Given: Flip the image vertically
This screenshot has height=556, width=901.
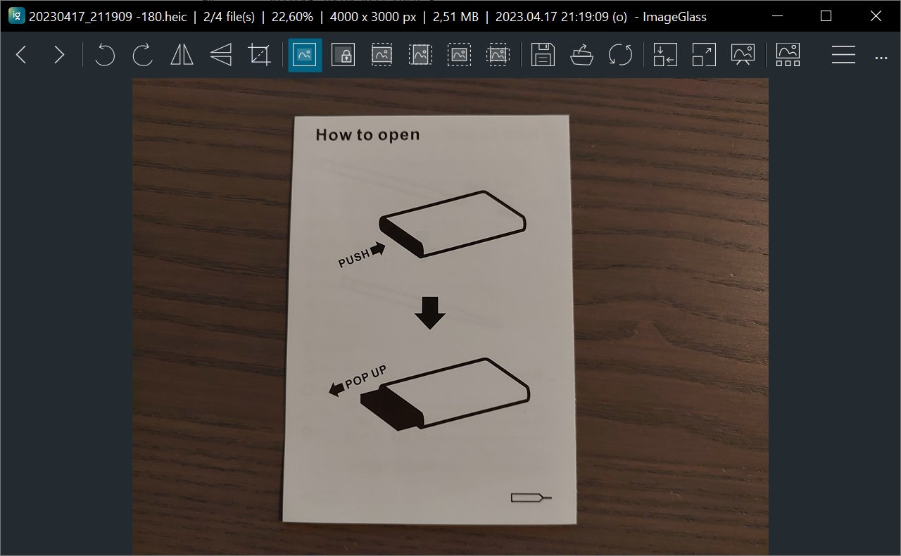Looking at the screenshot, I should click(x=220, y=55).
